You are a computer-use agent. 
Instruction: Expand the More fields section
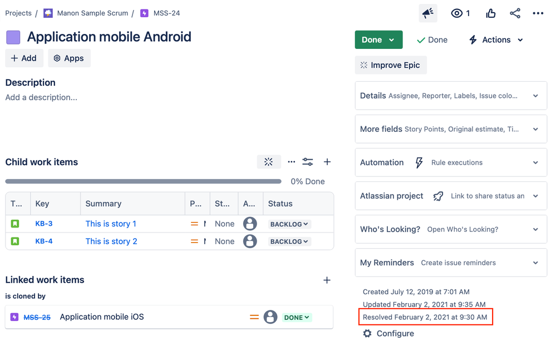pyautogui.click(x=451, y=129)
